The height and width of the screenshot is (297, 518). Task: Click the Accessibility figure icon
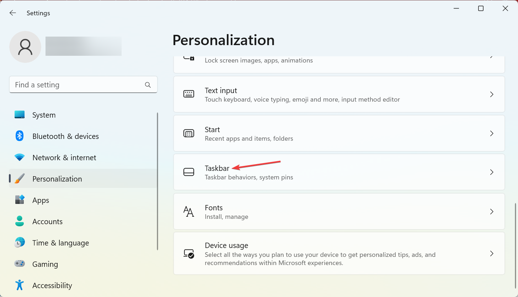pyautogui.click(x=20, y=285)
